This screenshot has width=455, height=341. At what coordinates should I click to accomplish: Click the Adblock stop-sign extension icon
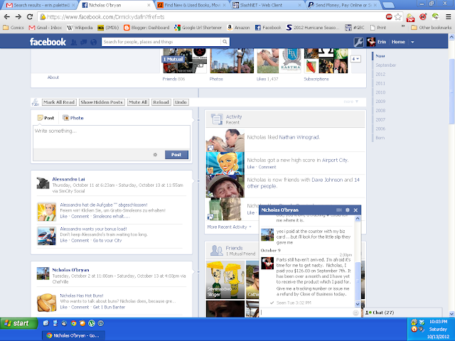[x=389, y=17]
